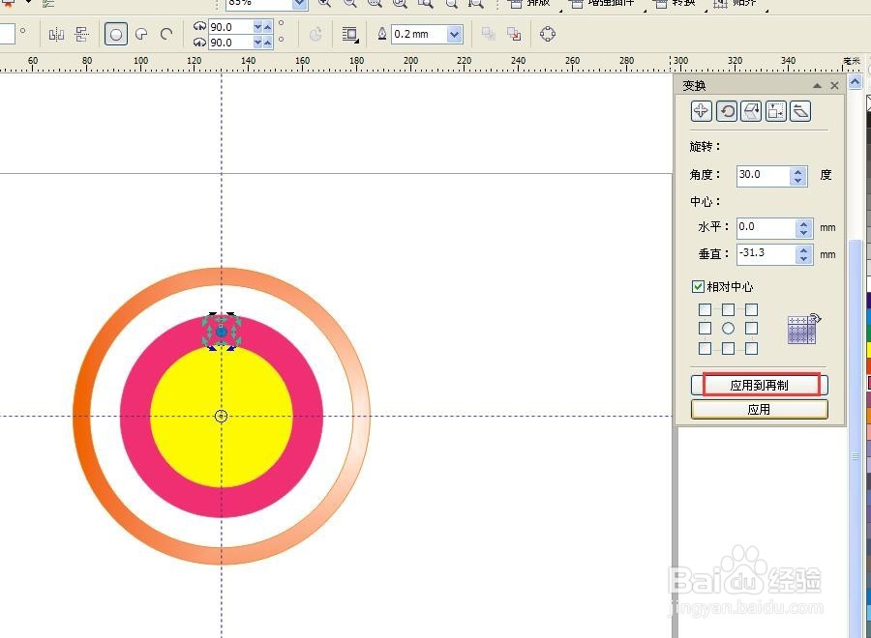
Task: Click the 应用 button
Action: coord(760,410)
